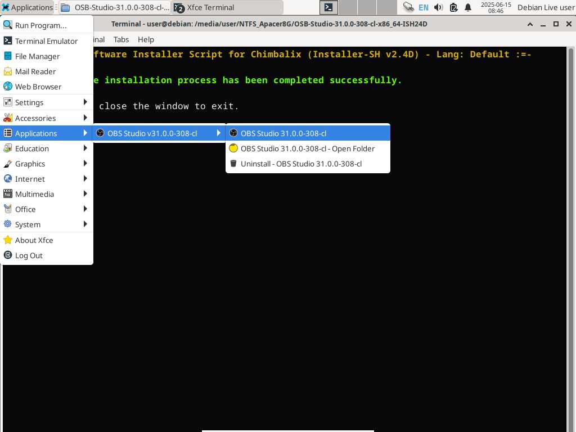Click Uninstall - OBS Studio 31.0.0-308-cl
This screenshot has width=576, height=432.
(308, 164)
